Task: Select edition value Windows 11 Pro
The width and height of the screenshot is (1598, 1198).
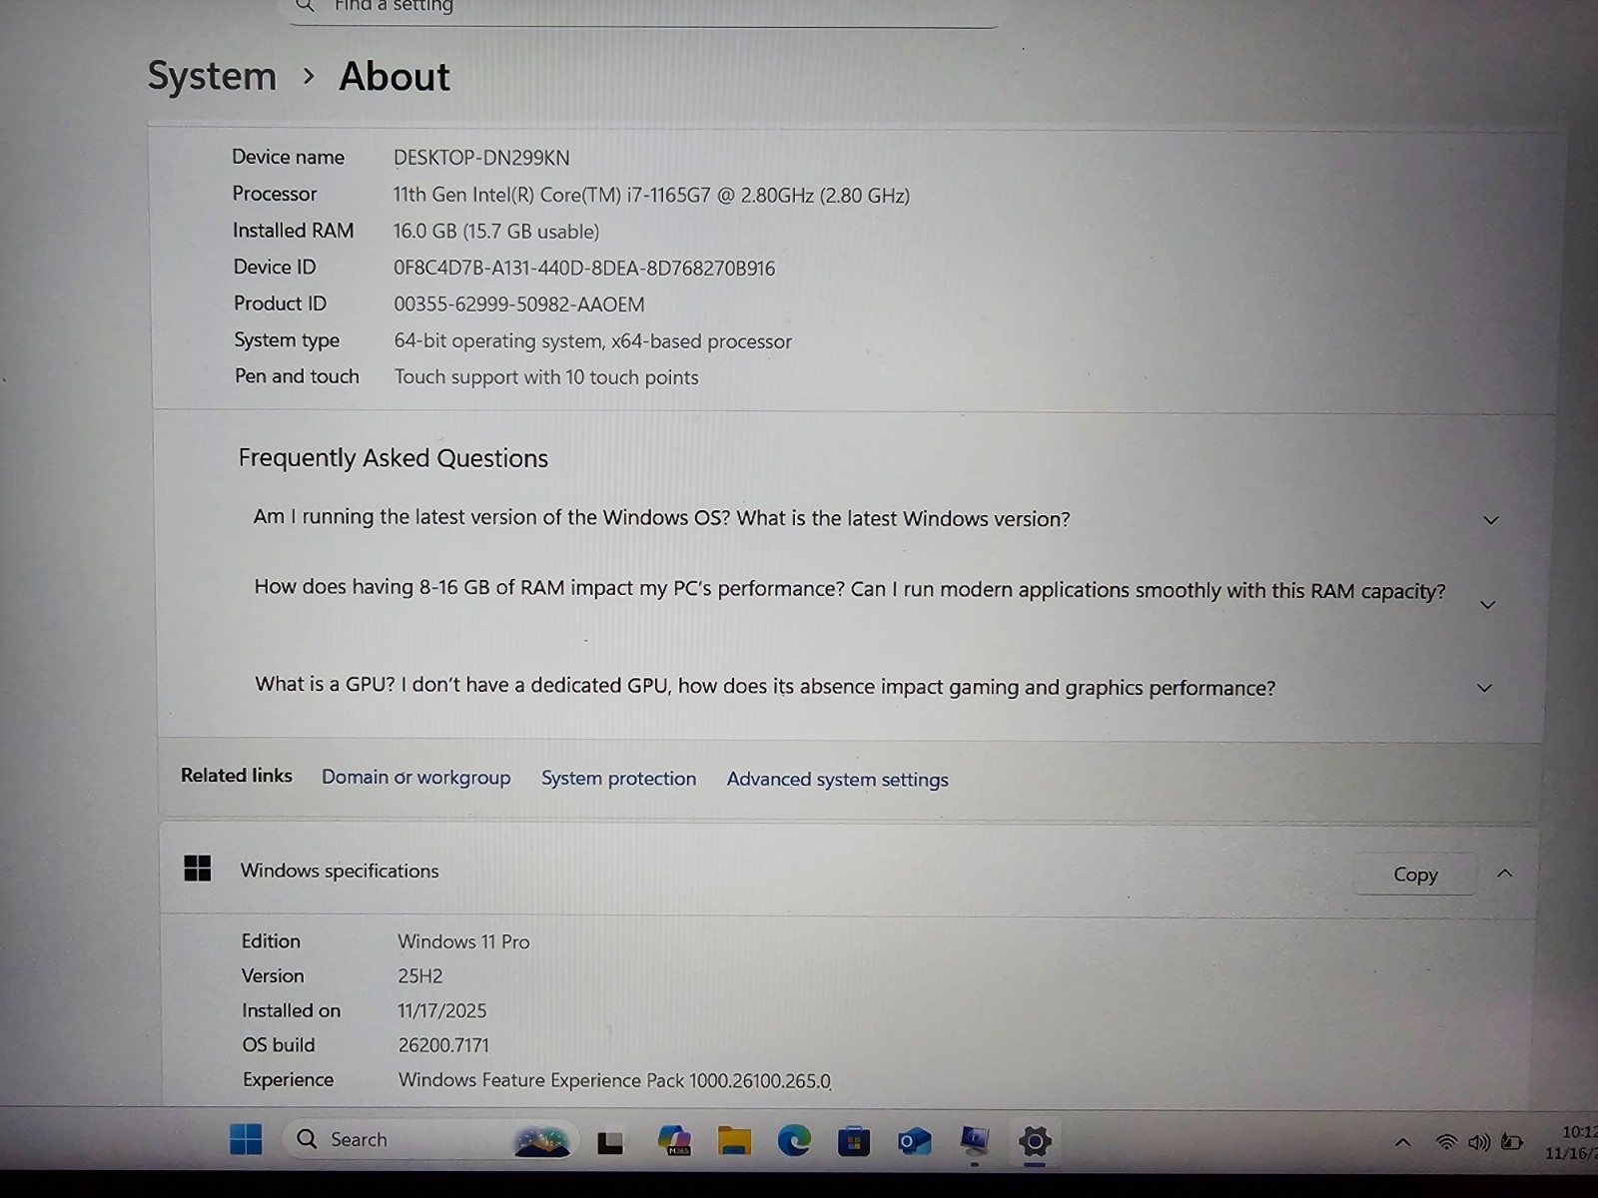Action: (x=463, y=941)
